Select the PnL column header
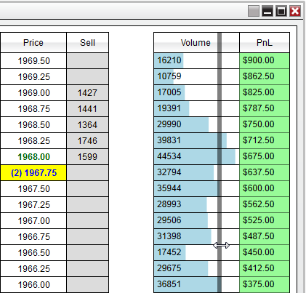This screenshot has width=306, height=293. tap(265, 43)
